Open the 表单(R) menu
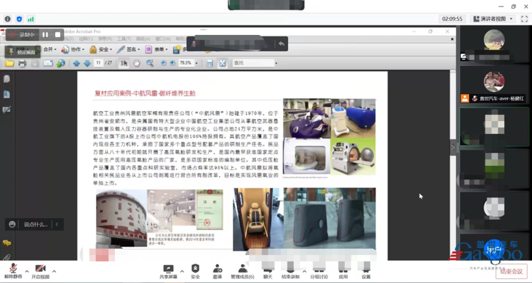This screenshot has width=532, height=283. pos(105,39)
